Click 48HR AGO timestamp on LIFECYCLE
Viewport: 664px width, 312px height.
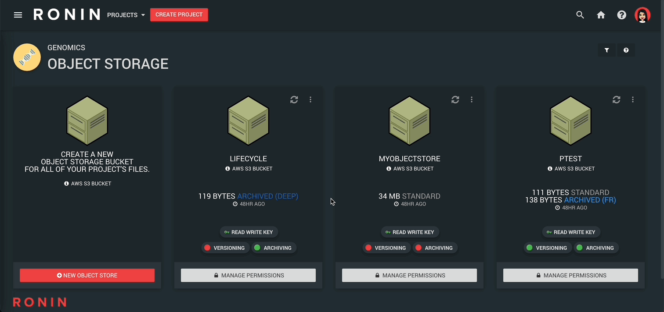(249, 204)
